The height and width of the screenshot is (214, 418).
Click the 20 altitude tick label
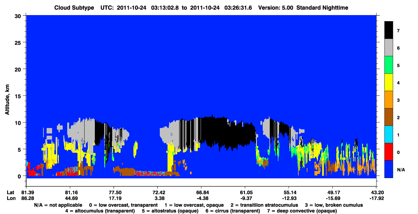click(x=19, y=69)
